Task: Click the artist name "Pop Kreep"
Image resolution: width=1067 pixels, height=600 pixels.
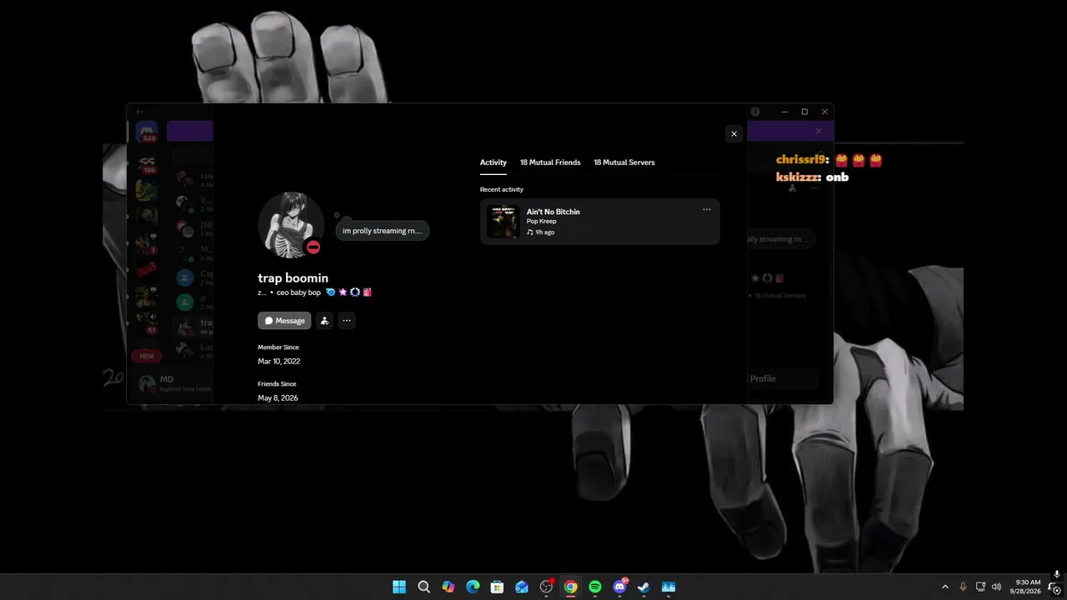Action: (542, 222)
